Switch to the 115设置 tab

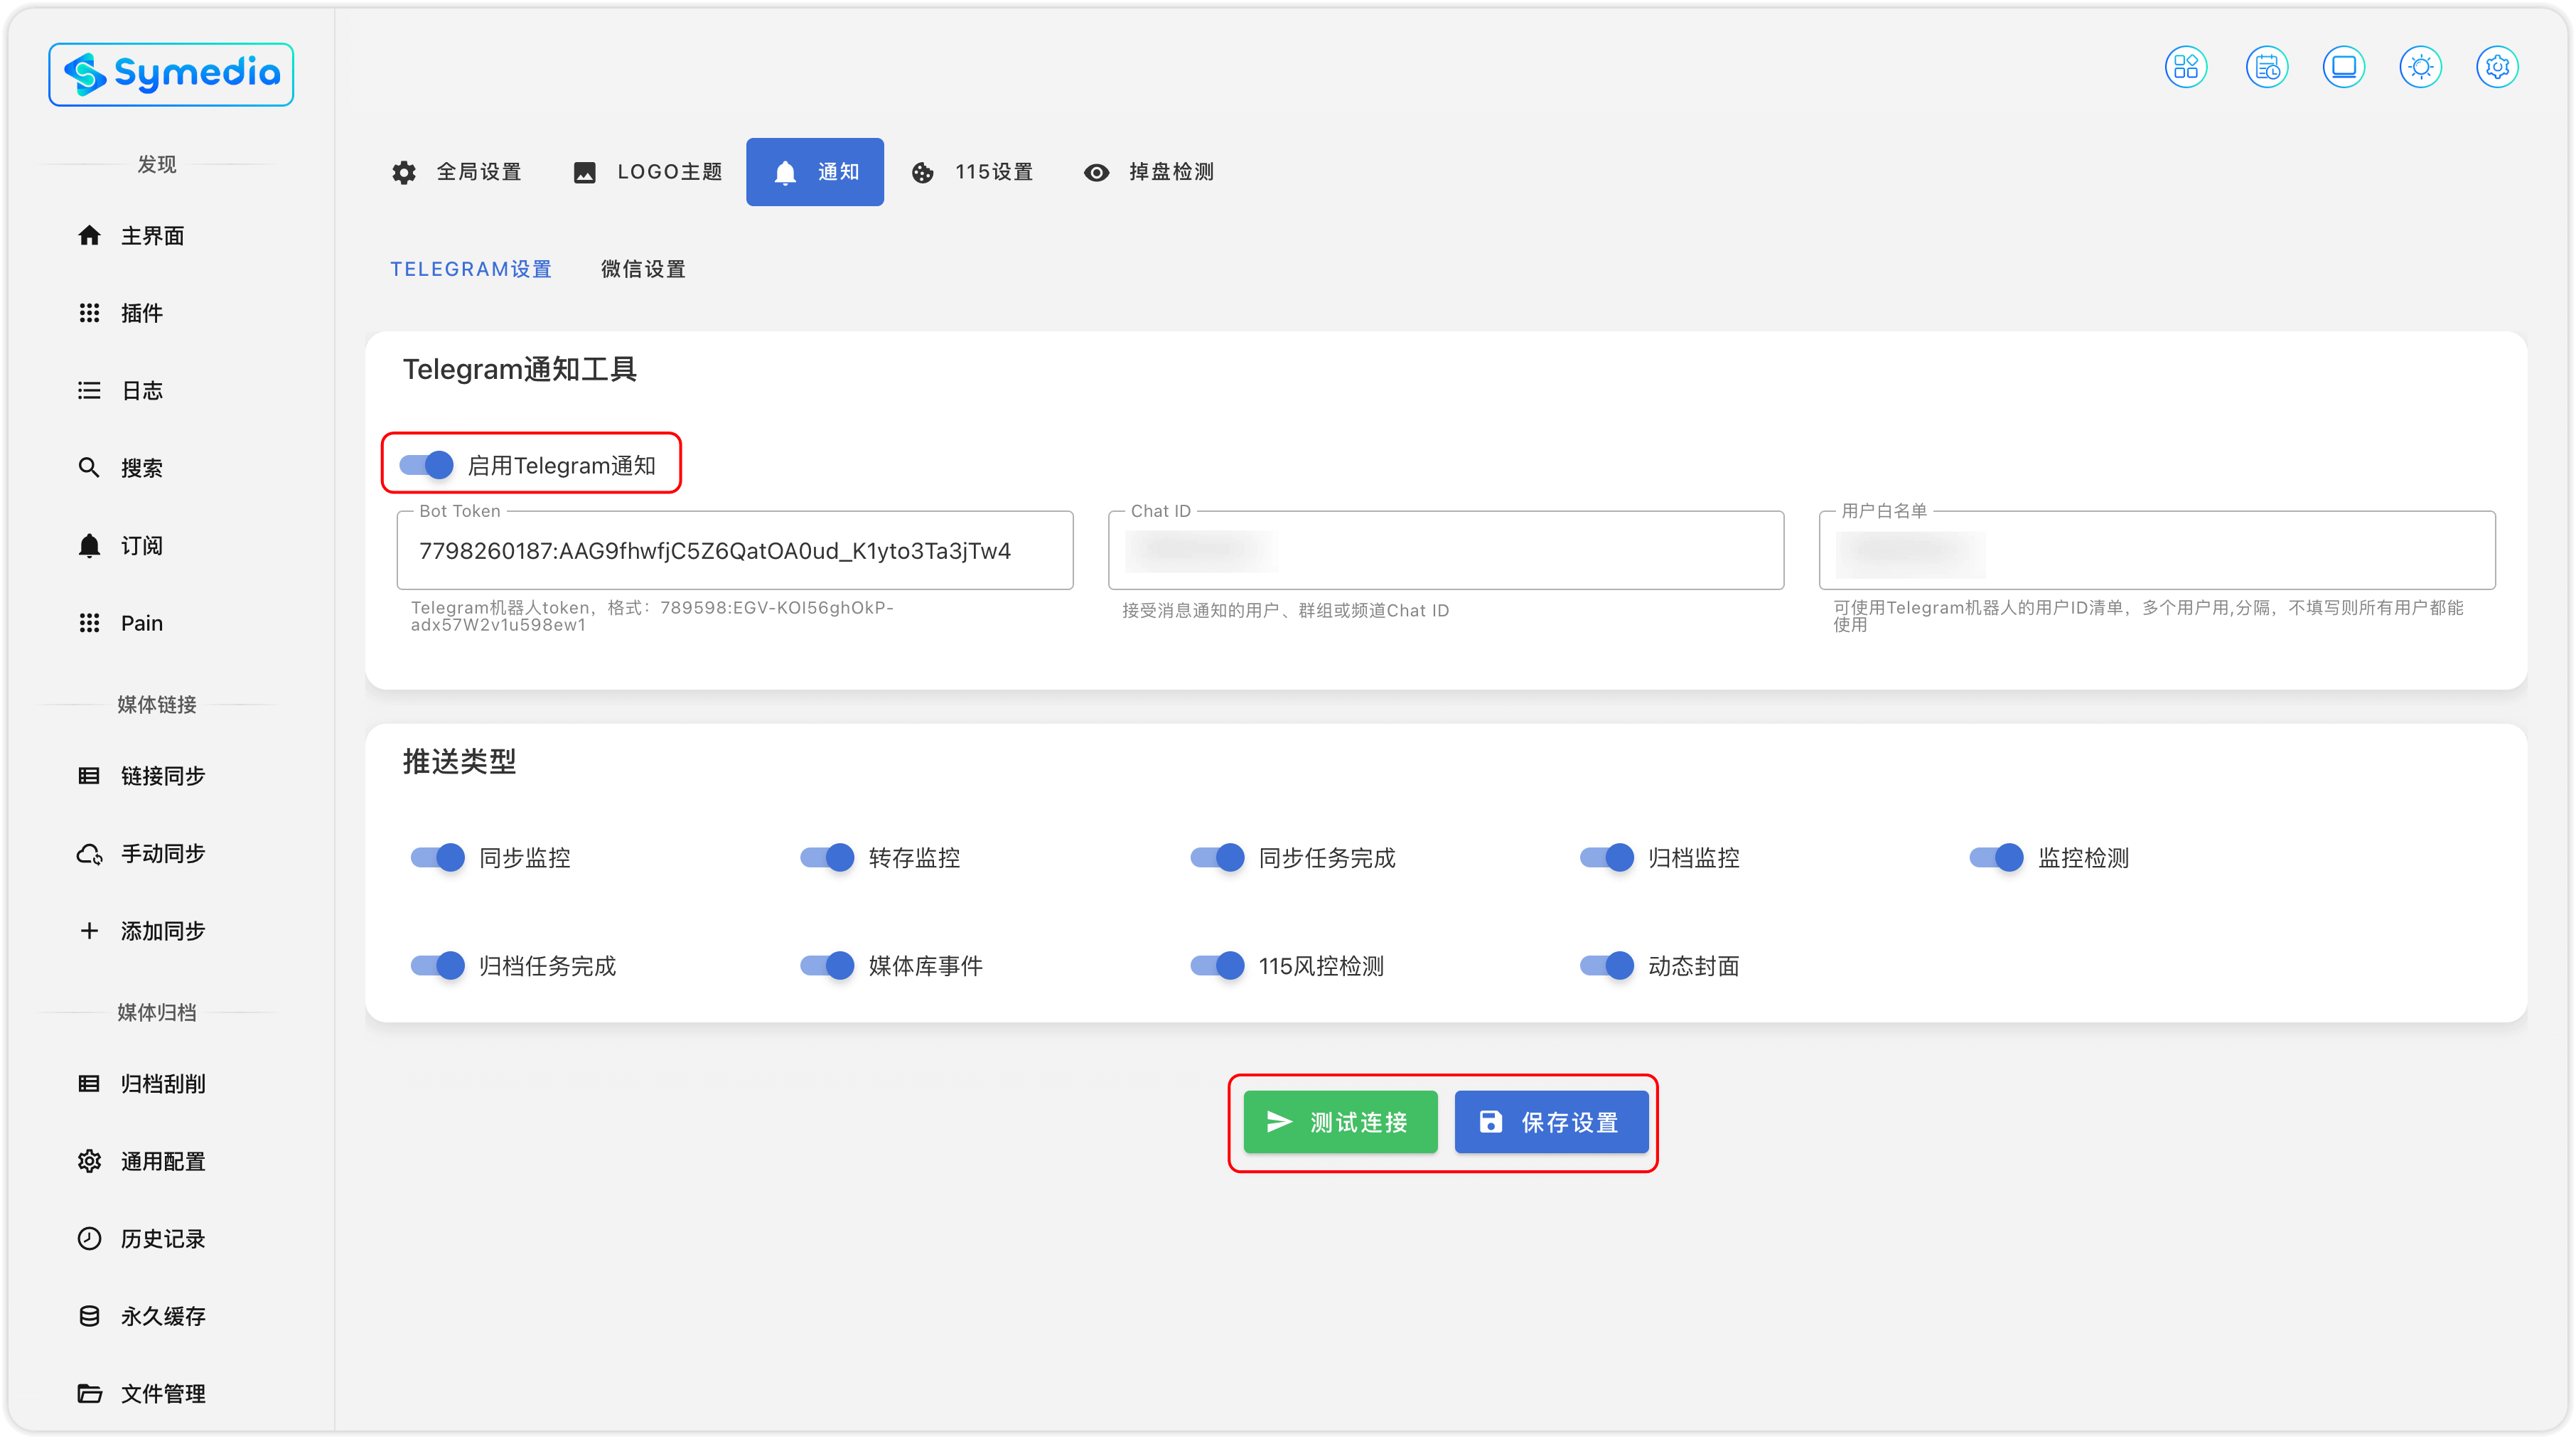pos(972,172)
